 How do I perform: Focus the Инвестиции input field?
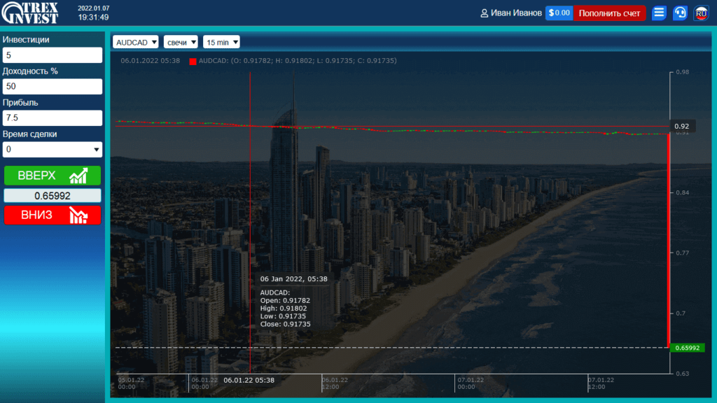coord(53,55)
